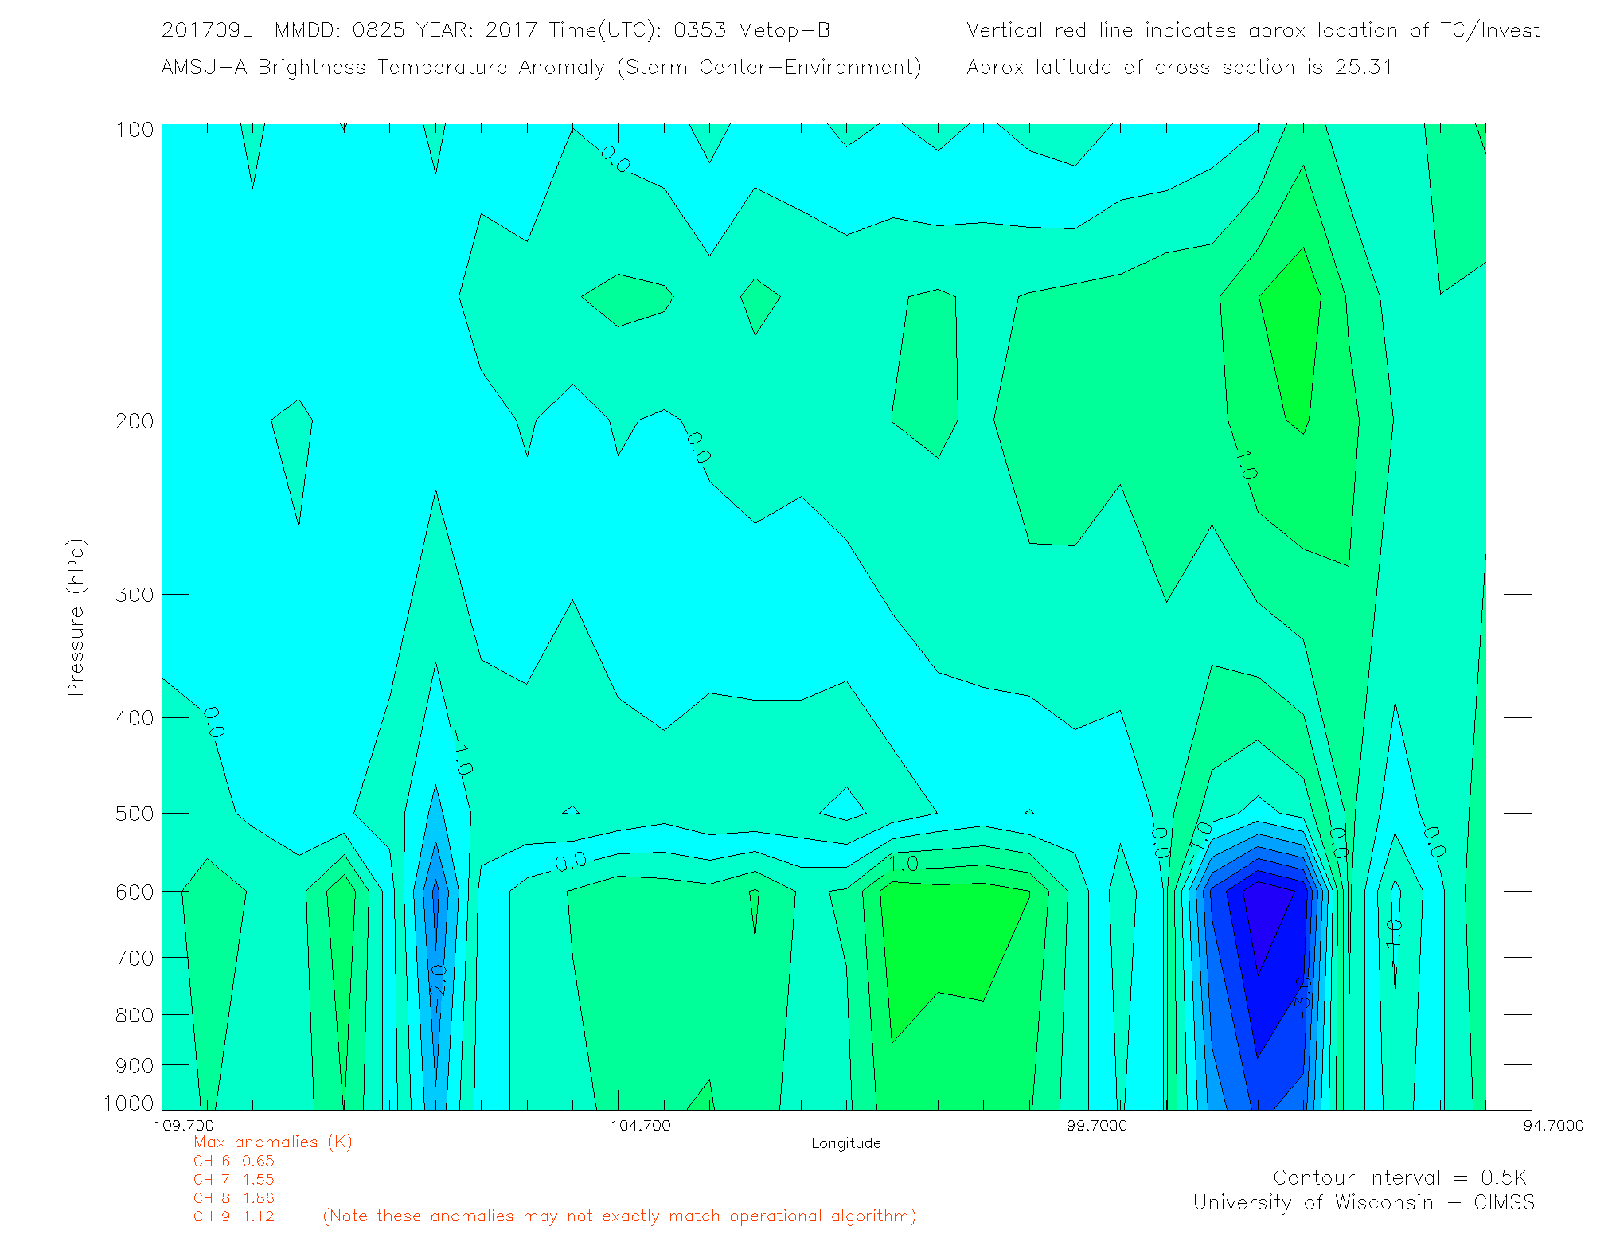Click the 200 pressure axis label
The width and height of the screenshot is (1612, 1234).
(135, 420)
